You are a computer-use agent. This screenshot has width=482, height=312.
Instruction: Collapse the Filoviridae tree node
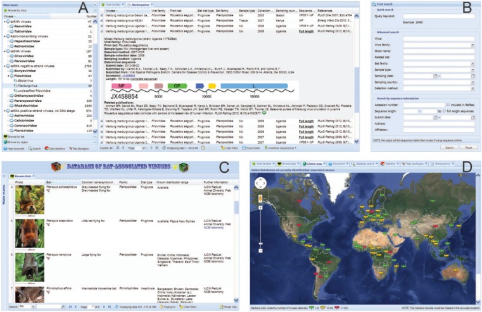[x=8, y=75]
